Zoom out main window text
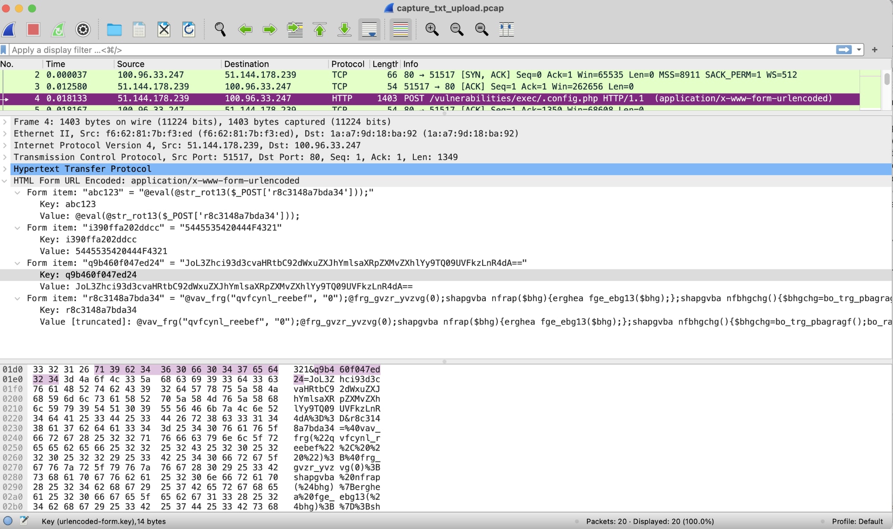Viewport: 893px width, 529px height. click(x=457, y=30)
